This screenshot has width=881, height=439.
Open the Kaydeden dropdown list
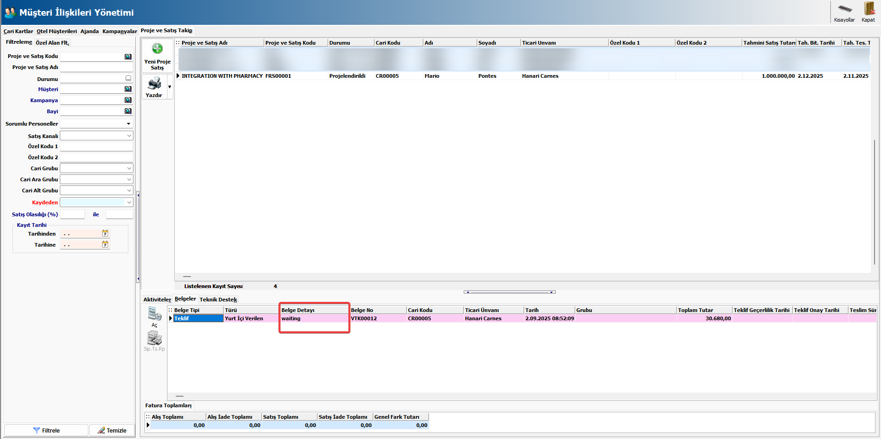[x=129, y=202]
